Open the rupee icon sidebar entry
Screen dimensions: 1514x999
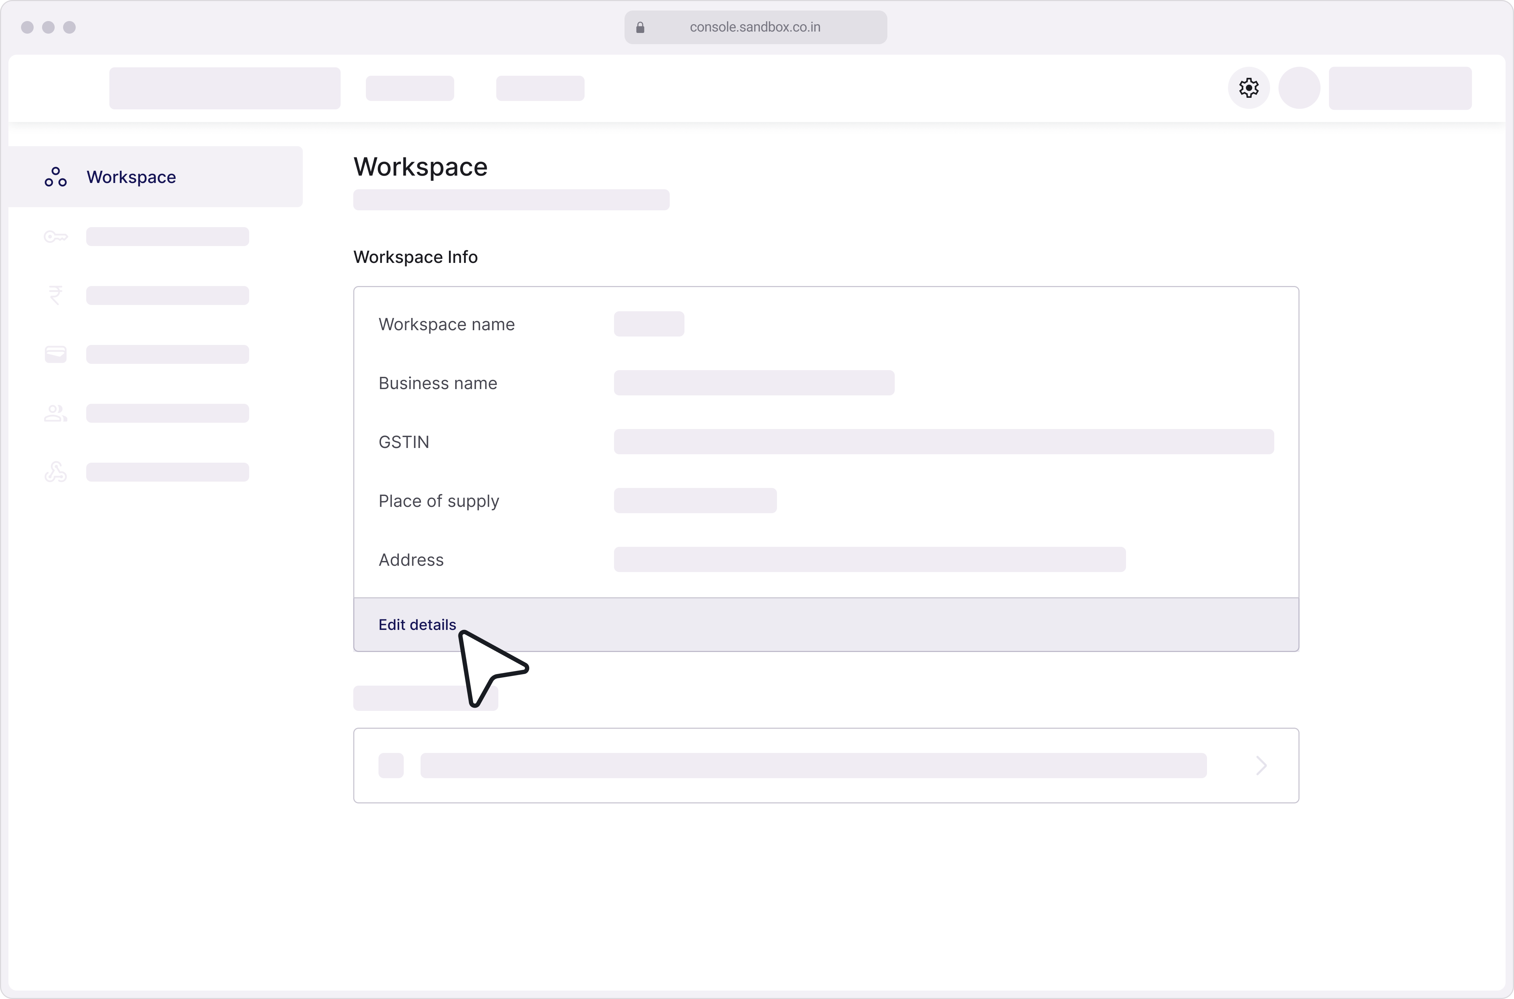[x=55, y=295]
